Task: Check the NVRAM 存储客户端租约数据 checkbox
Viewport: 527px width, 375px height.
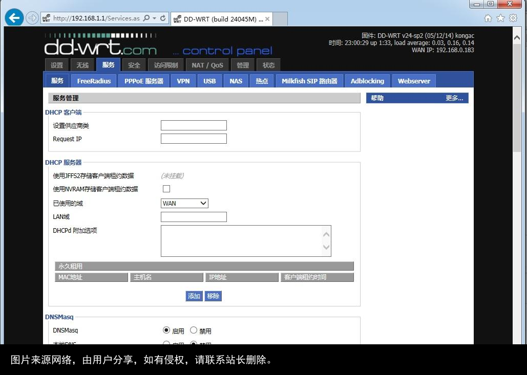Action: coord(166,189)
